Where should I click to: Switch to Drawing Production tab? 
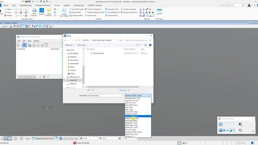click(x=43, y=5)
